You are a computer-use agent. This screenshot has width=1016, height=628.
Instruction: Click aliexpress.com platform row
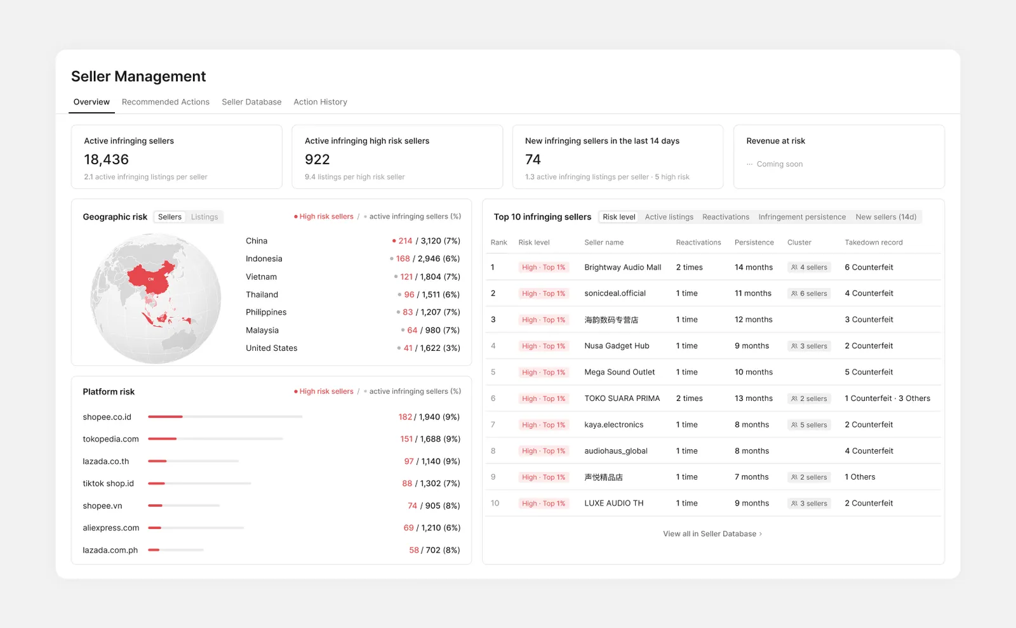(271, 528)
